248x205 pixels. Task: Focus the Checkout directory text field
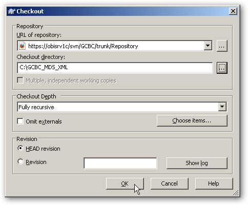point(115,68)
